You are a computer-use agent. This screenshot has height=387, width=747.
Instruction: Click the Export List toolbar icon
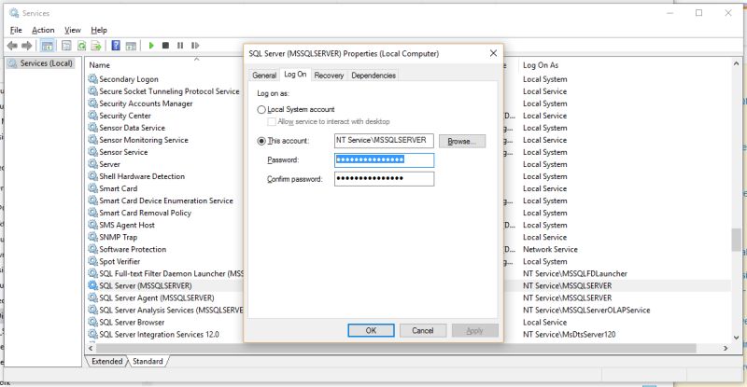[96, 46]
